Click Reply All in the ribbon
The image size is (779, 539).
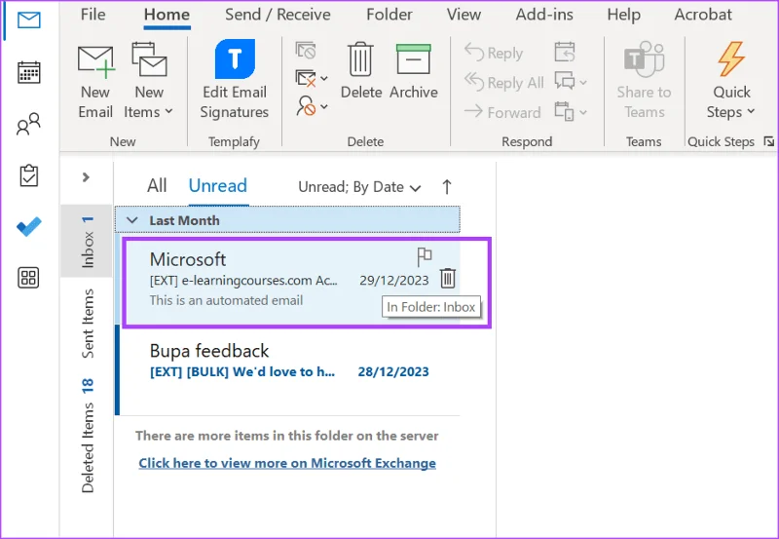click(x=504, y=83)
